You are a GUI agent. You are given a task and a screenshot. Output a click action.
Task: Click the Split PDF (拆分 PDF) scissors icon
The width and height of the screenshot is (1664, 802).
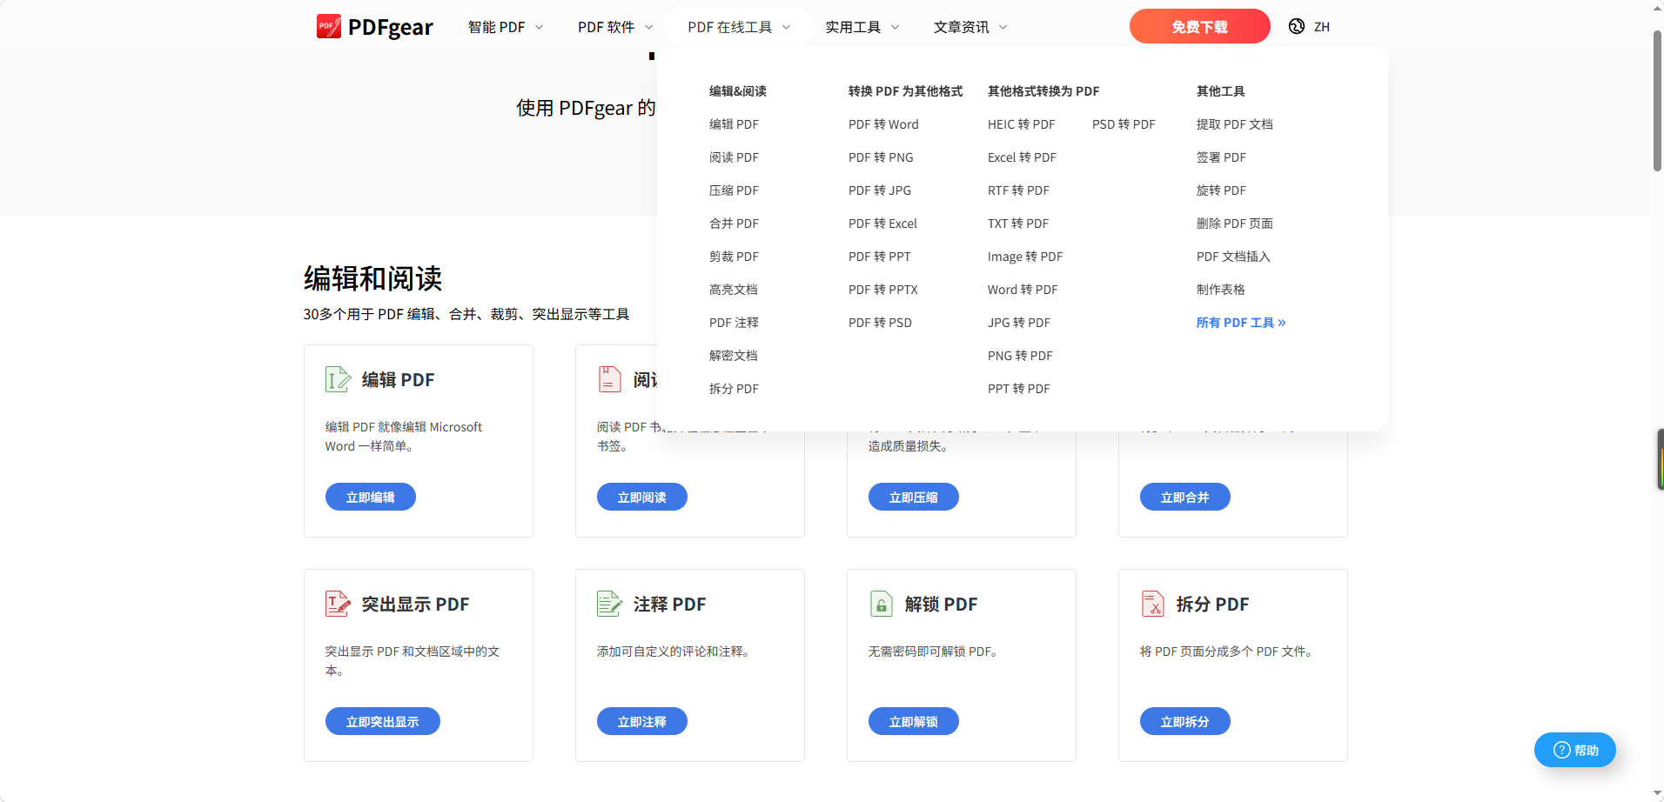pos(1152,604)
